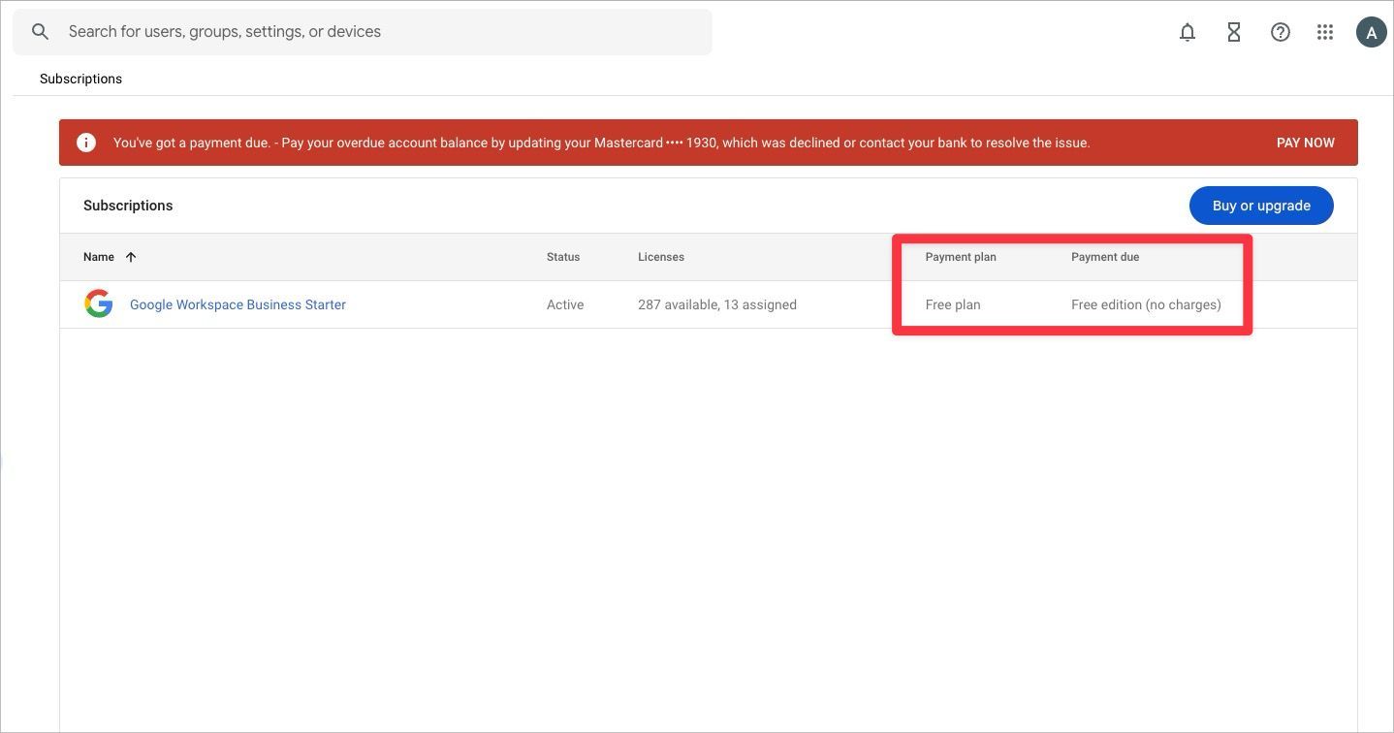This screenshot has height=733, width=1394.
Task: Sort by the Name column header
Action: (99, 257)
